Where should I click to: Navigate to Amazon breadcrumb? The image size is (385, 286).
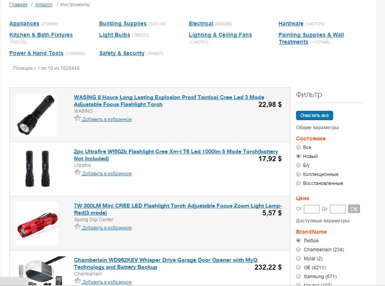pyautogui.click(x=43, y=5)
